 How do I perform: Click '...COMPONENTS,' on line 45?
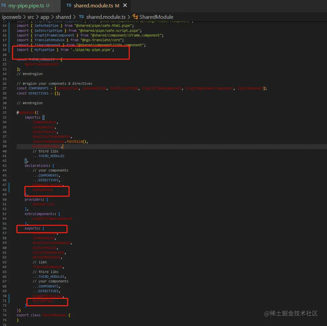click(x=46, y=175)
